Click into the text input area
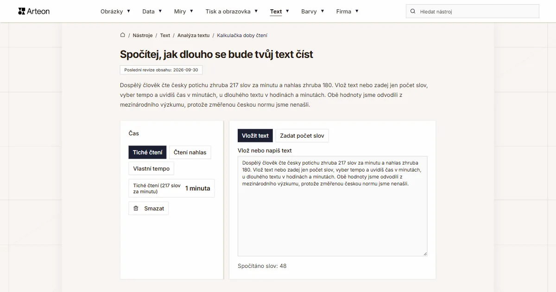The height and width of the screenshot is (292, 556). tap(333, 206)
